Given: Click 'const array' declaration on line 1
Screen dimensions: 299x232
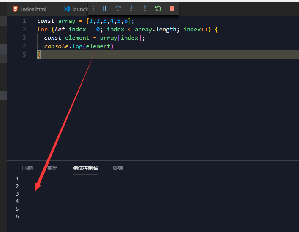Looking at the screenshot, I should (x=56, y=21).
